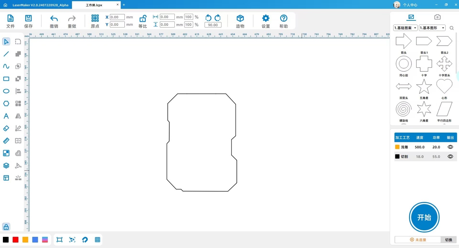
Task: Choose the text tool
Action: 6,116
